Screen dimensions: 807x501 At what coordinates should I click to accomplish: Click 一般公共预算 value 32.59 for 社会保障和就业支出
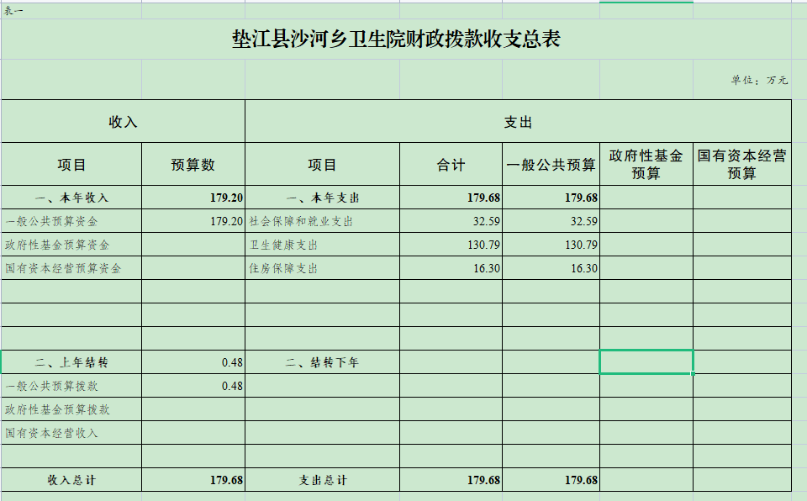coord(551,221)
